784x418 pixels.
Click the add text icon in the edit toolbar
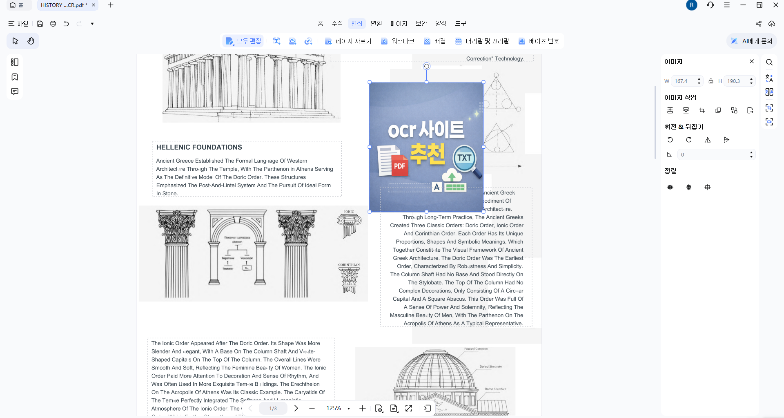(277, 41)
